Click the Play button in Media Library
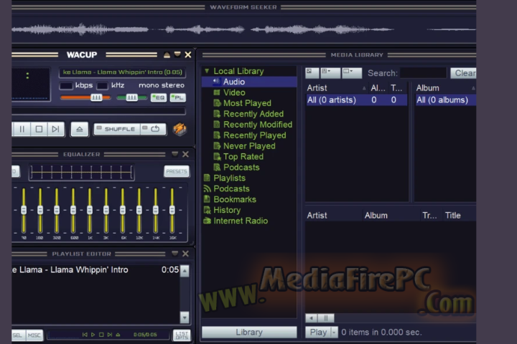The height and width of the screenshot is (344, 517). click(318, 332)
